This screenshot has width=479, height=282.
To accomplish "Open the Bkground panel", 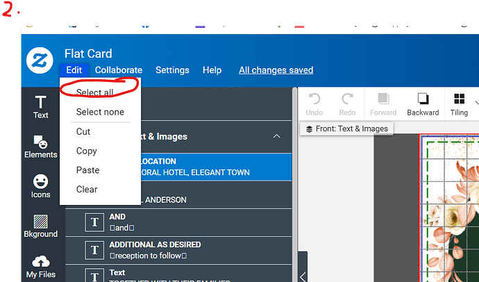I will coord(41,226).
